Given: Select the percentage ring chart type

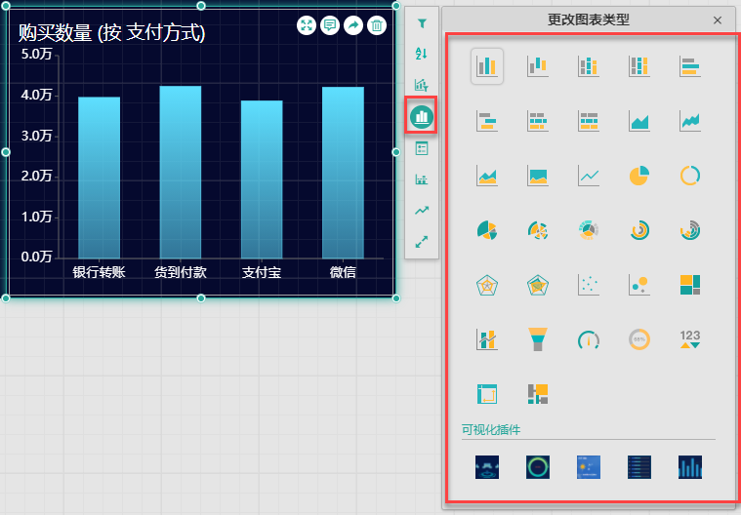Looking at the screenshot, I should click(638, 339).
